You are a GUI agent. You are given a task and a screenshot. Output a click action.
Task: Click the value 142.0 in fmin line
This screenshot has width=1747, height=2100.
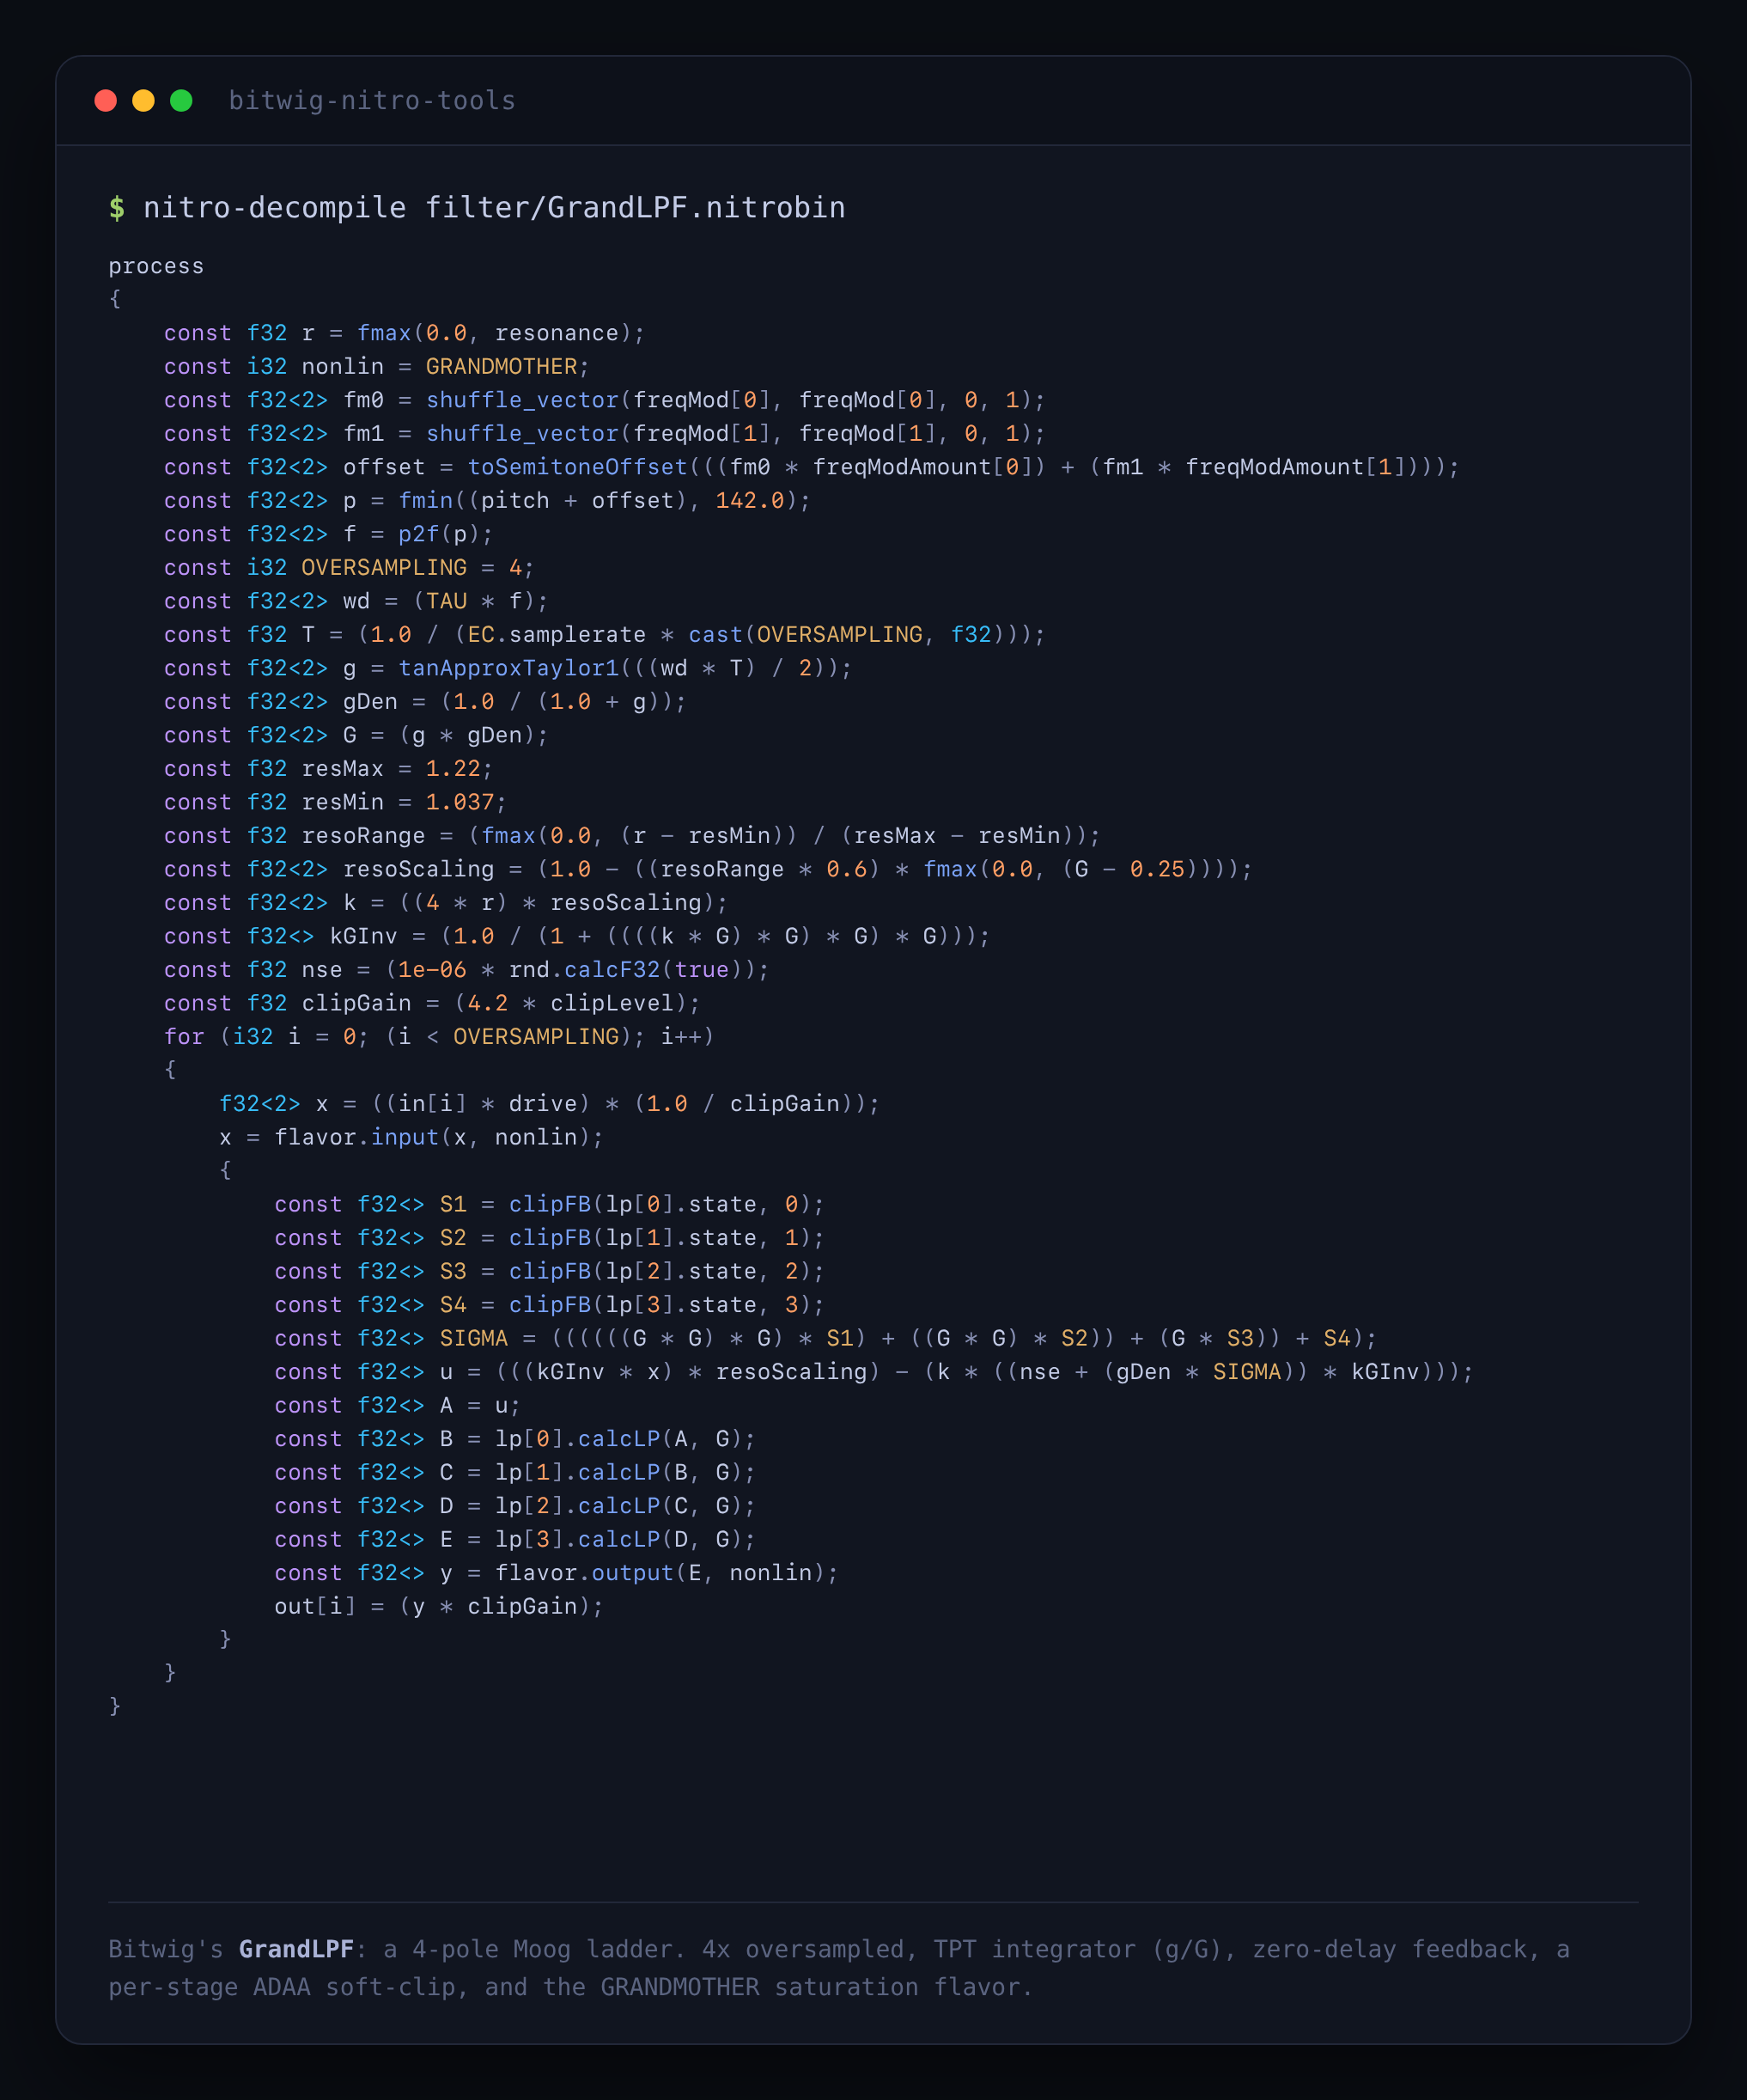pyautogui.click(x=750, y=501)
